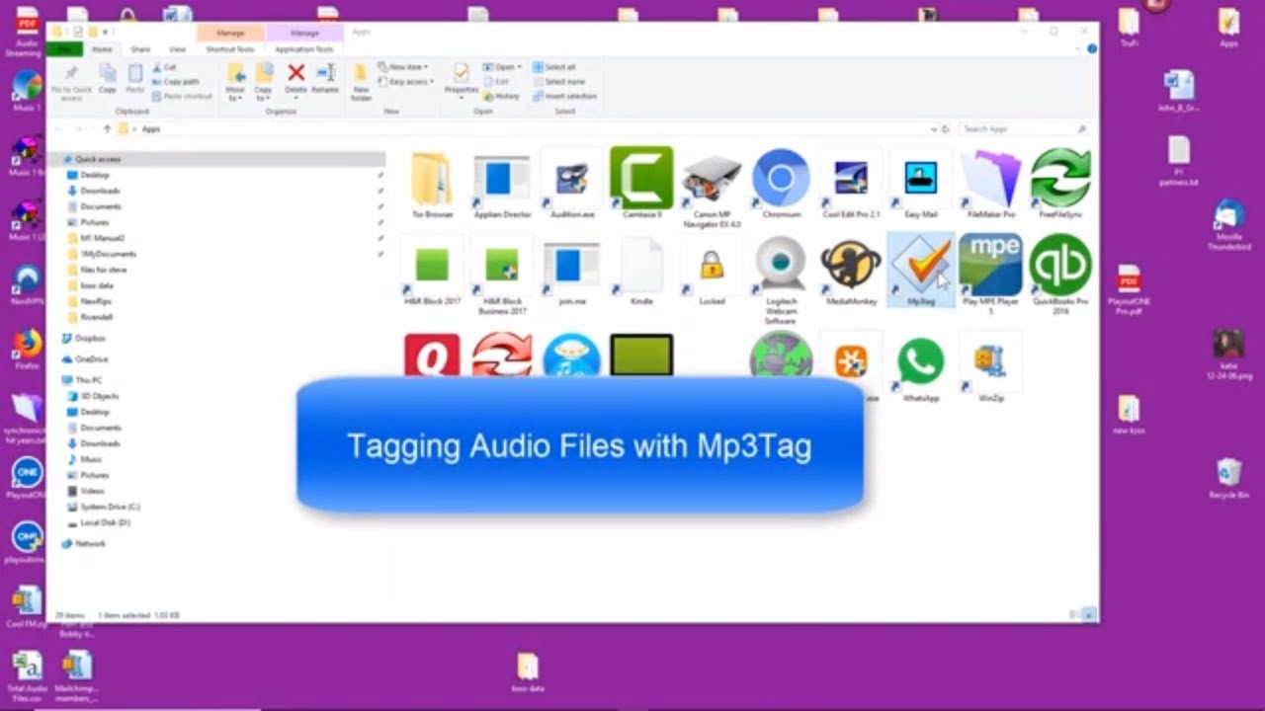Select the Easy Mail shortcut

(920, 183)
